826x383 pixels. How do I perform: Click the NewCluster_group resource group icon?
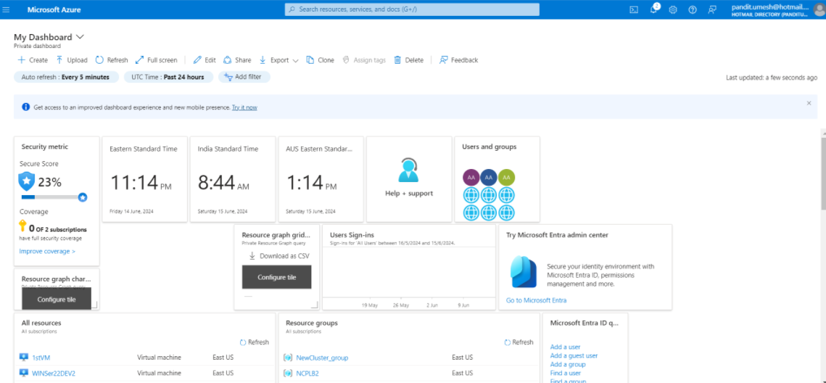tap(288, 358)
